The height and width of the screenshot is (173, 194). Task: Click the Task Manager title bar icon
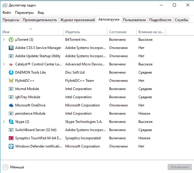pyautogui.click(x=5, y=5)
